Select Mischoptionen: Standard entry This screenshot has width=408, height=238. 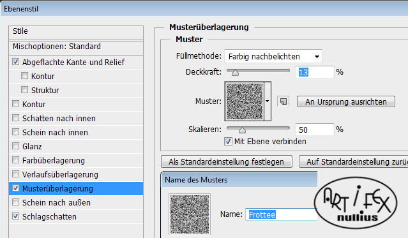coord(76,47)
